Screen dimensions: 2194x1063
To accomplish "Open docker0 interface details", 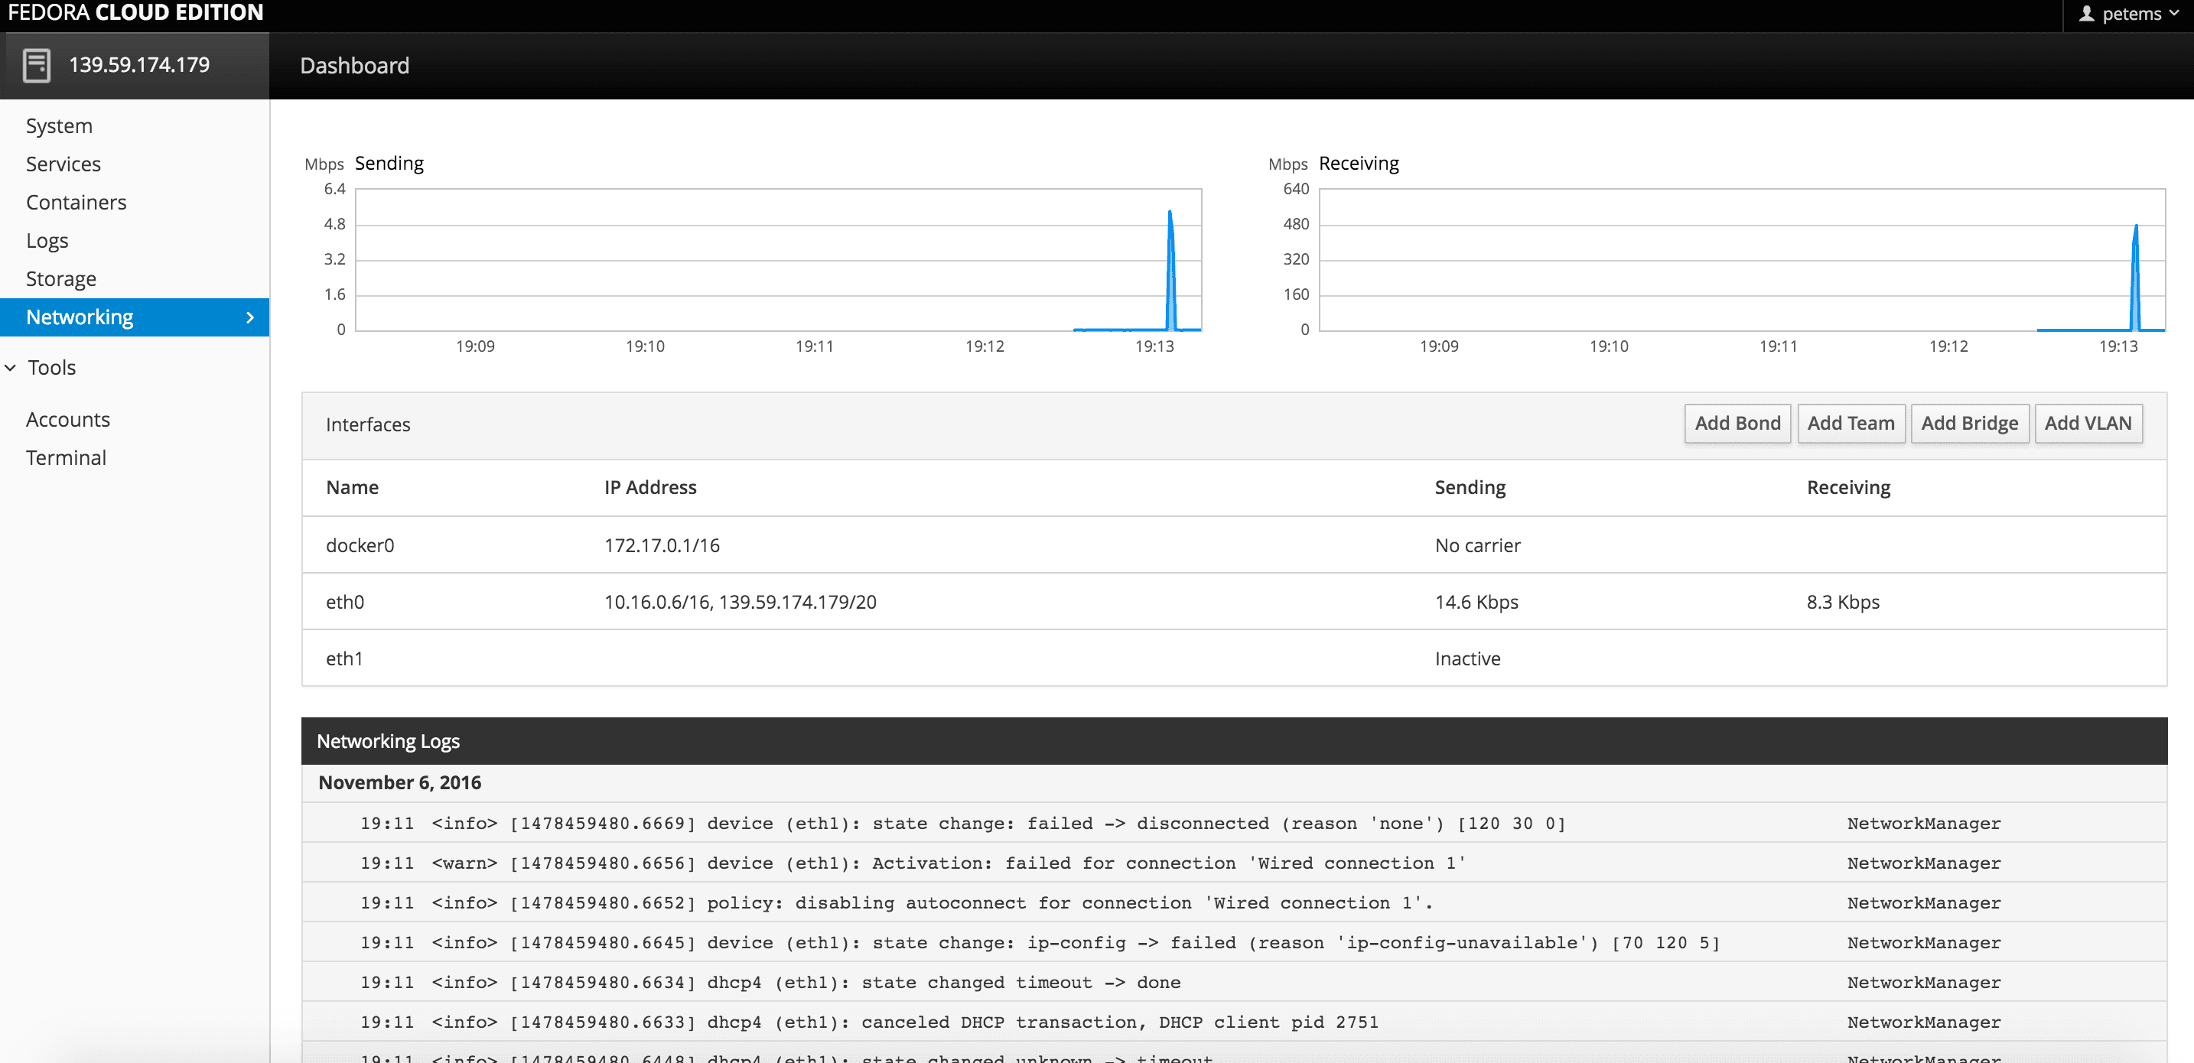I will coord(360,545).
